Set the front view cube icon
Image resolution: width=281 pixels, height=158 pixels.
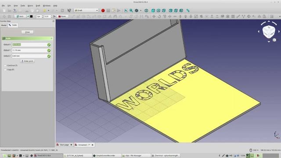153,11
